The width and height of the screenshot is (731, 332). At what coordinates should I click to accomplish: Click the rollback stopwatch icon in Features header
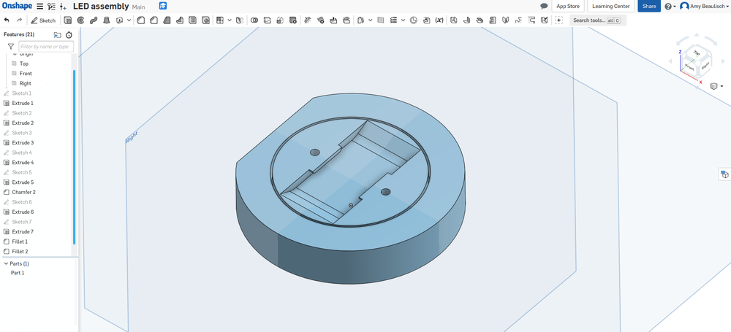69,35
